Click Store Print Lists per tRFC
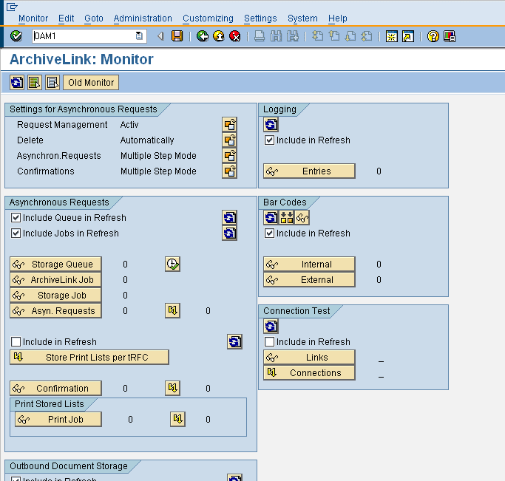 coord(89,357)
